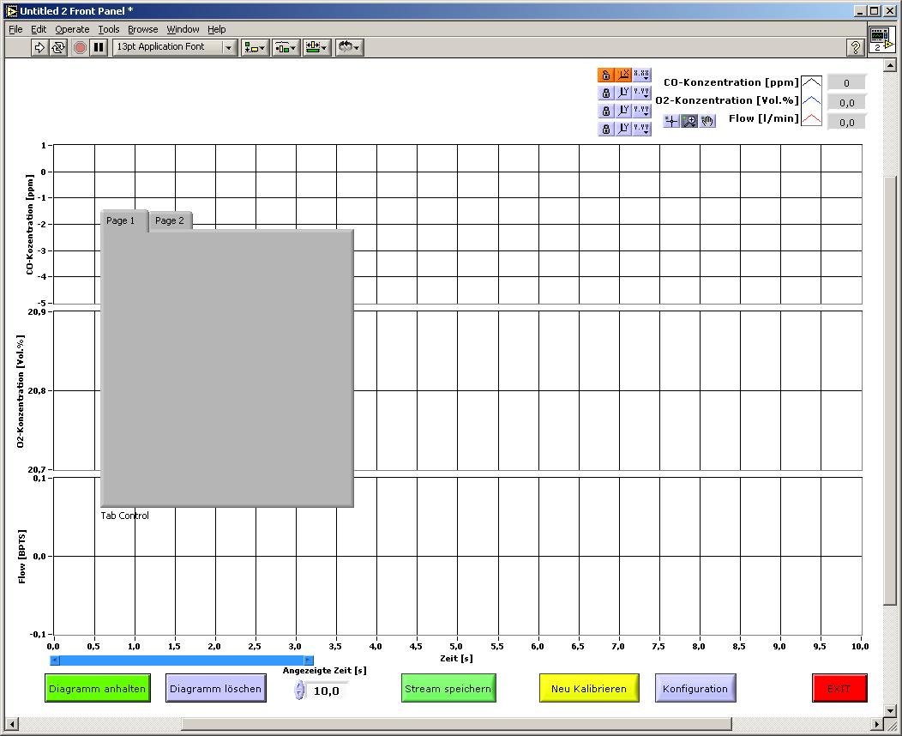This screenshot has height=736, width=902.
Task: Open the Window menu
Action: tap(183, 29)
